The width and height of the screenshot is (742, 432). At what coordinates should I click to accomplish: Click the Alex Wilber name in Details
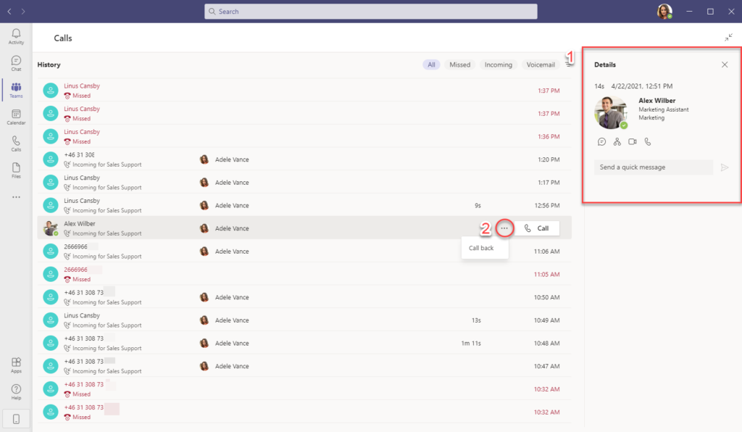pos(656,100)
